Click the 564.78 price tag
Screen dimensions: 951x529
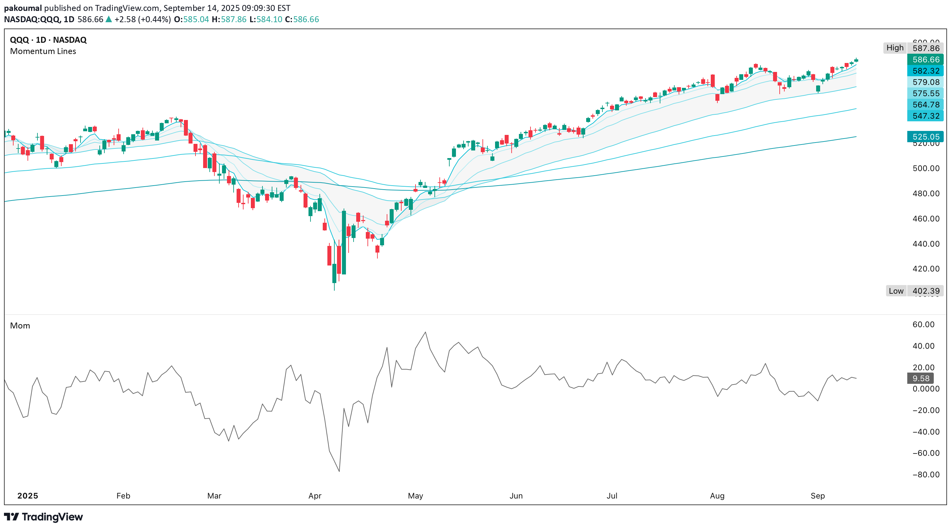click(925, 104)
